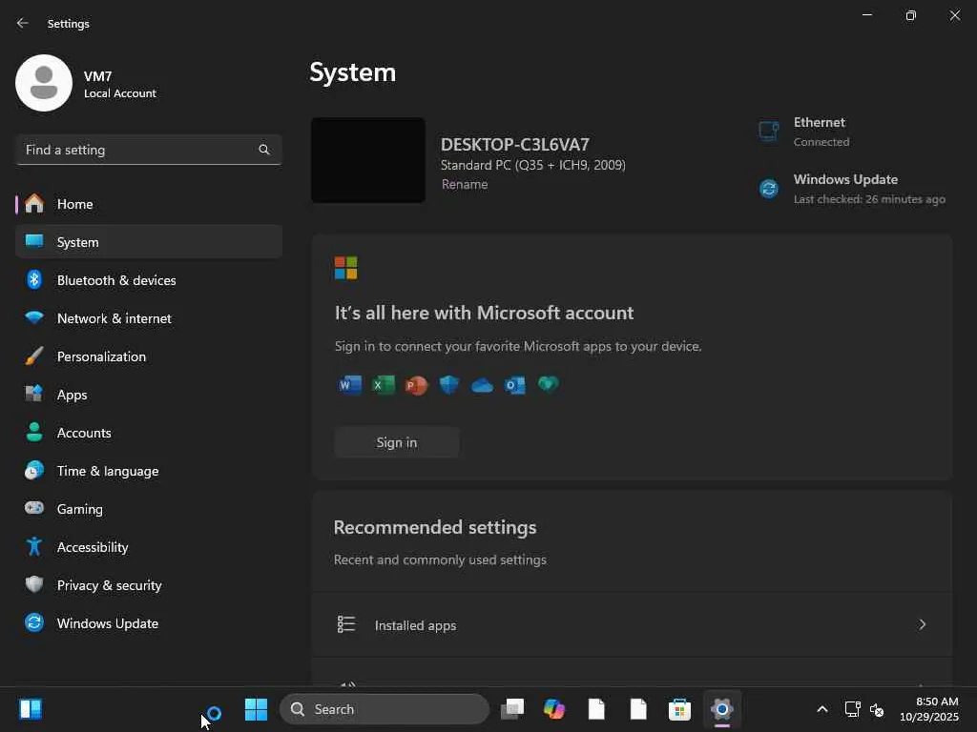This screenshot has width=977, height=732.
Task: Open the Apps settings page
Action: pyautogui.click(x=148, y=394)
